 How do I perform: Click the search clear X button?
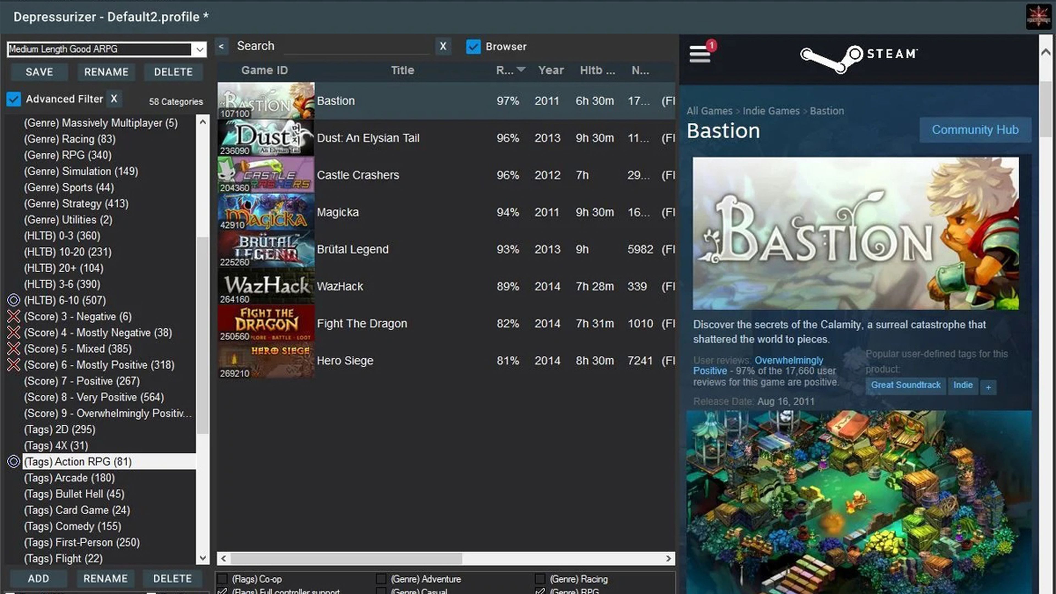[x=442, y=46]
